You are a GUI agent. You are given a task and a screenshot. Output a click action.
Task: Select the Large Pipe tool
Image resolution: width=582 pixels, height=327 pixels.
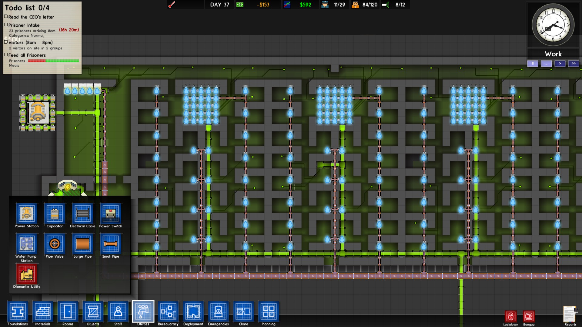pos(82,244)
